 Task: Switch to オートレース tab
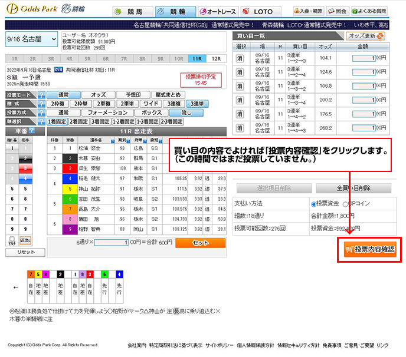(218, 12)
